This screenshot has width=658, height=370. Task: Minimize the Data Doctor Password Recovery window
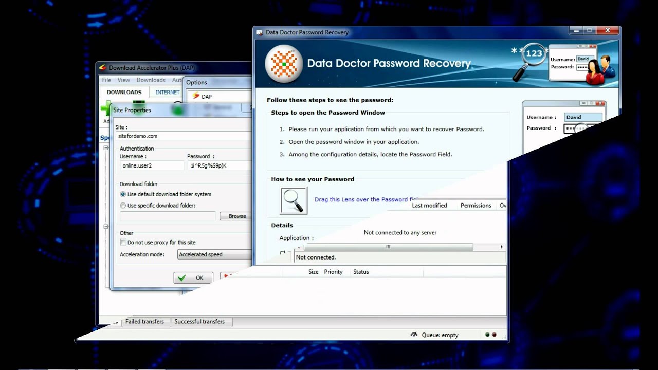(x=575, y=31)
